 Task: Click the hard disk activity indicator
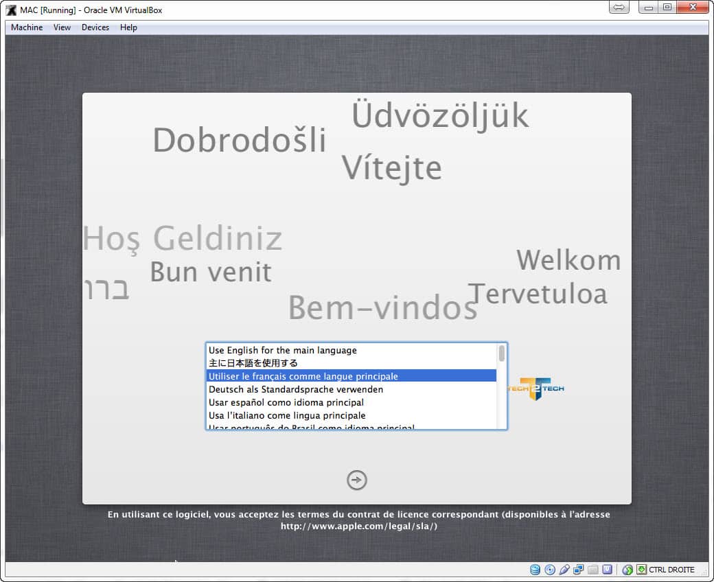coord(535,569)
